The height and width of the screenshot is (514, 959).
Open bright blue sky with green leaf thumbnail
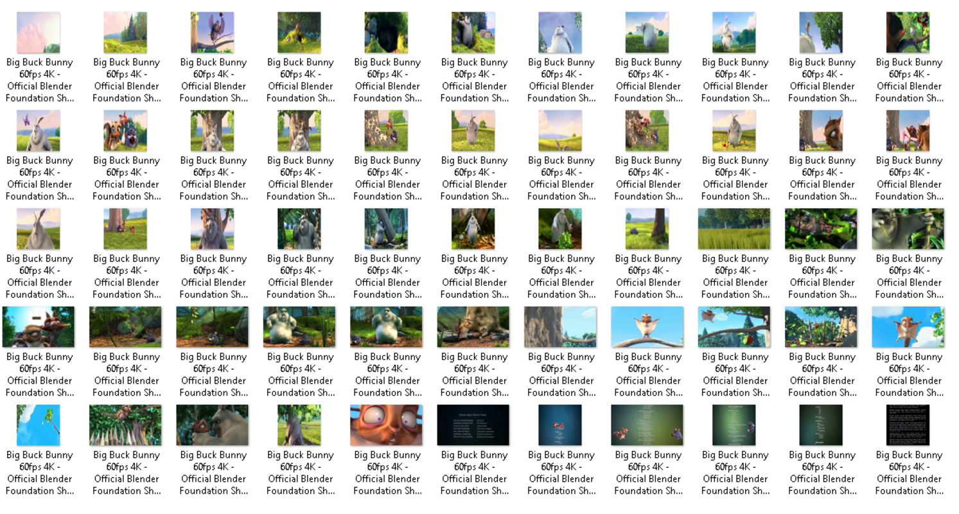click(39, 425)
